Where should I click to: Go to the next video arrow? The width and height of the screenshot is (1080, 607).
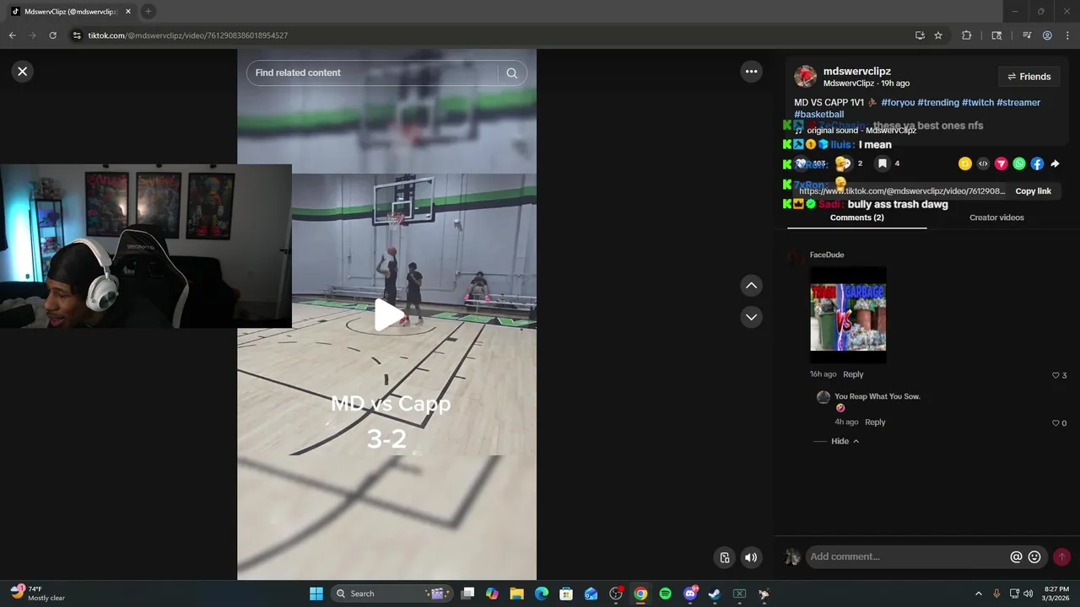[751, 317]
